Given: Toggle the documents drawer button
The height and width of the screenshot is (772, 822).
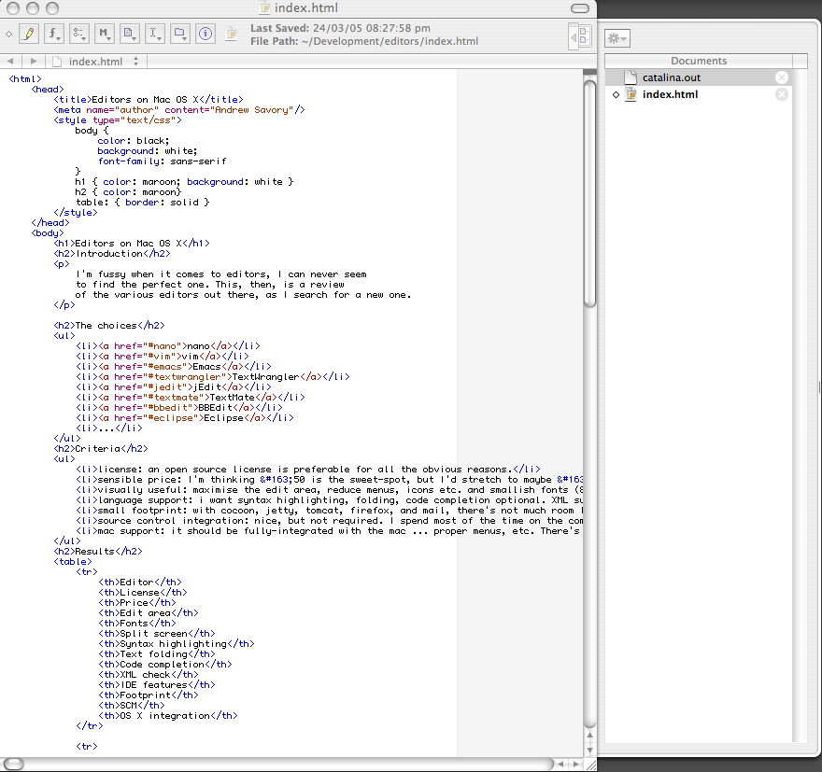Looking at the screenshot, I should click(580, 36).
